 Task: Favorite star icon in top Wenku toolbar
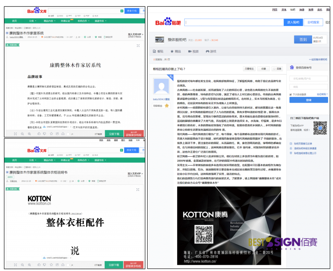click(51, 134)
